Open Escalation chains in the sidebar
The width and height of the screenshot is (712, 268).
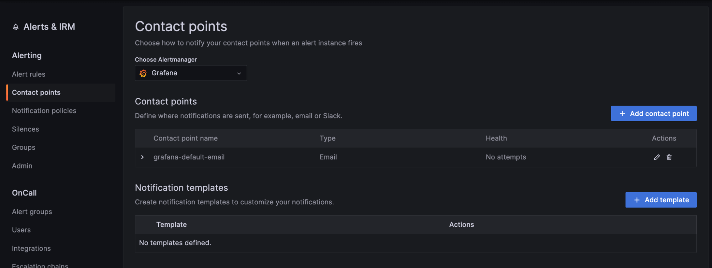point(40,266)
